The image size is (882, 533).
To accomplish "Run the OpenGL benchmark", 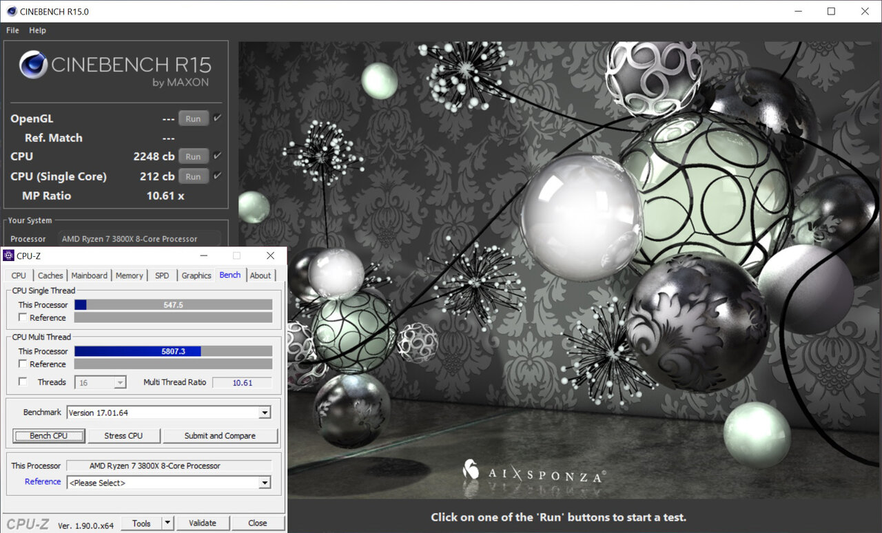I will pos(194,118).
